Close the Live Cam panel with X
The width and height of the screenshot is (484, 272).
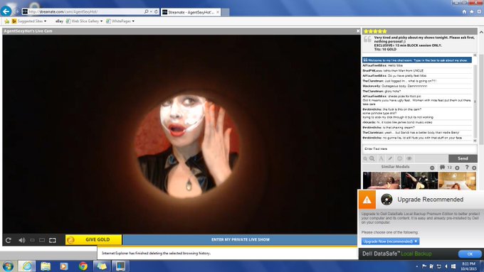pos(358,31)
